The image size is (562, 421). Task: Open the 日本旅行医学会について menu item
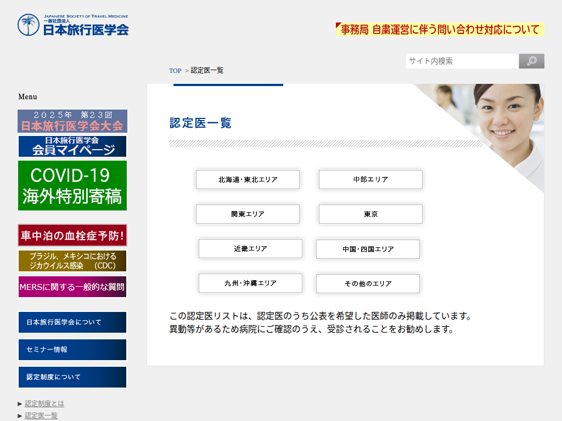(72, 322)
